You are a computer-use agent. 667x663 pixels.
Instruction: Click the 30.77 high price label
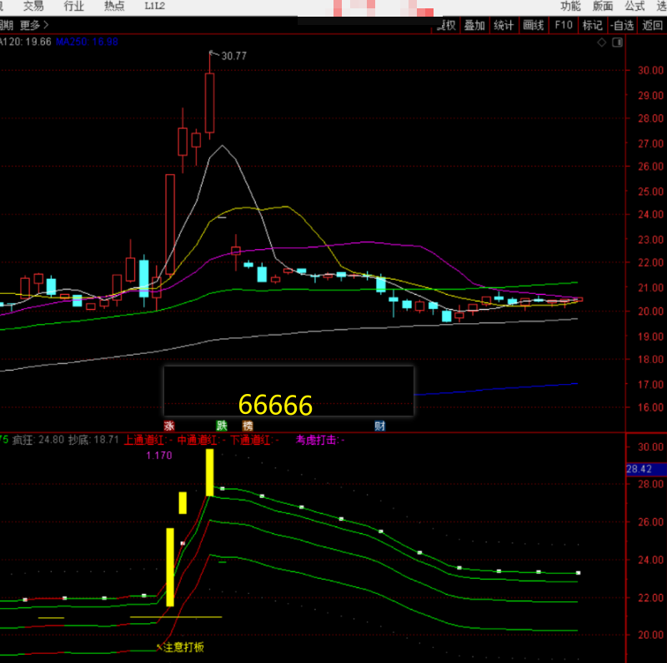233,56
